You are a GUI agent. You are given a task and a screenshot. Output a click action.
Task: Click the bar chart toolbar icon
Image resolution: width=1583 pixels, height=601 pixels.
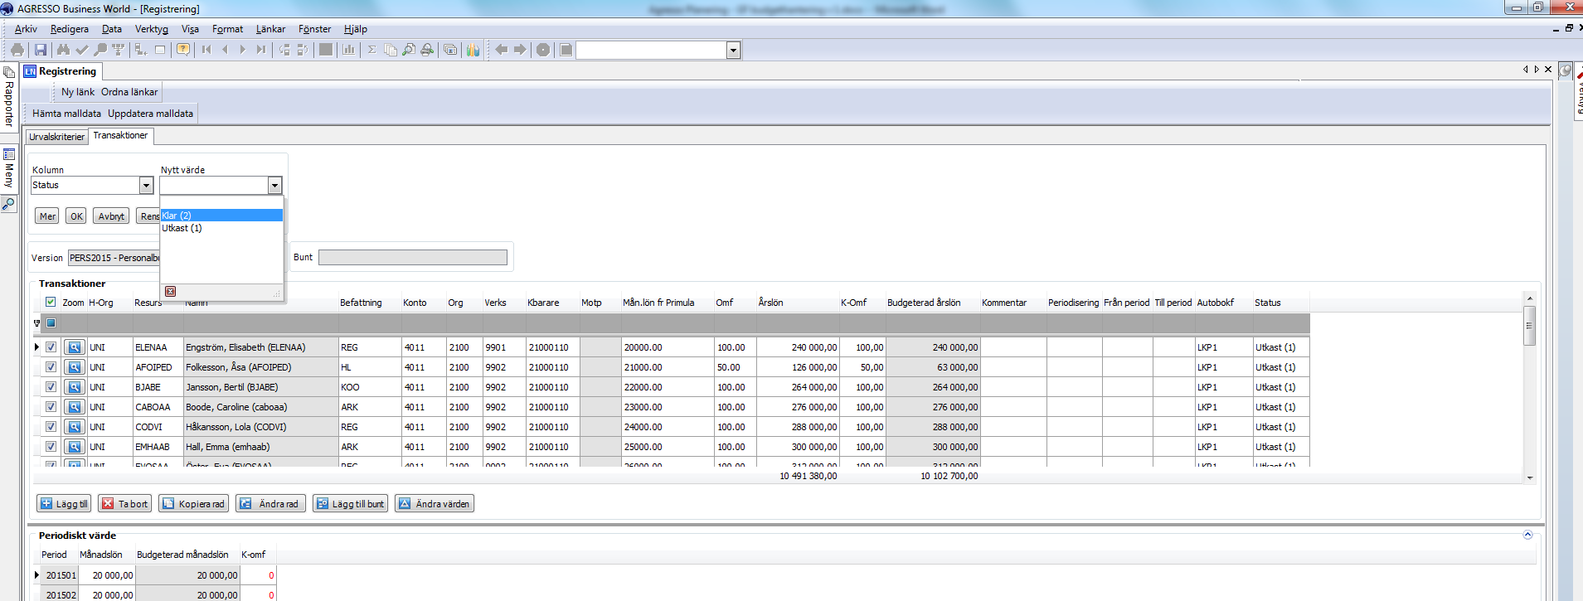coord(349,50)
